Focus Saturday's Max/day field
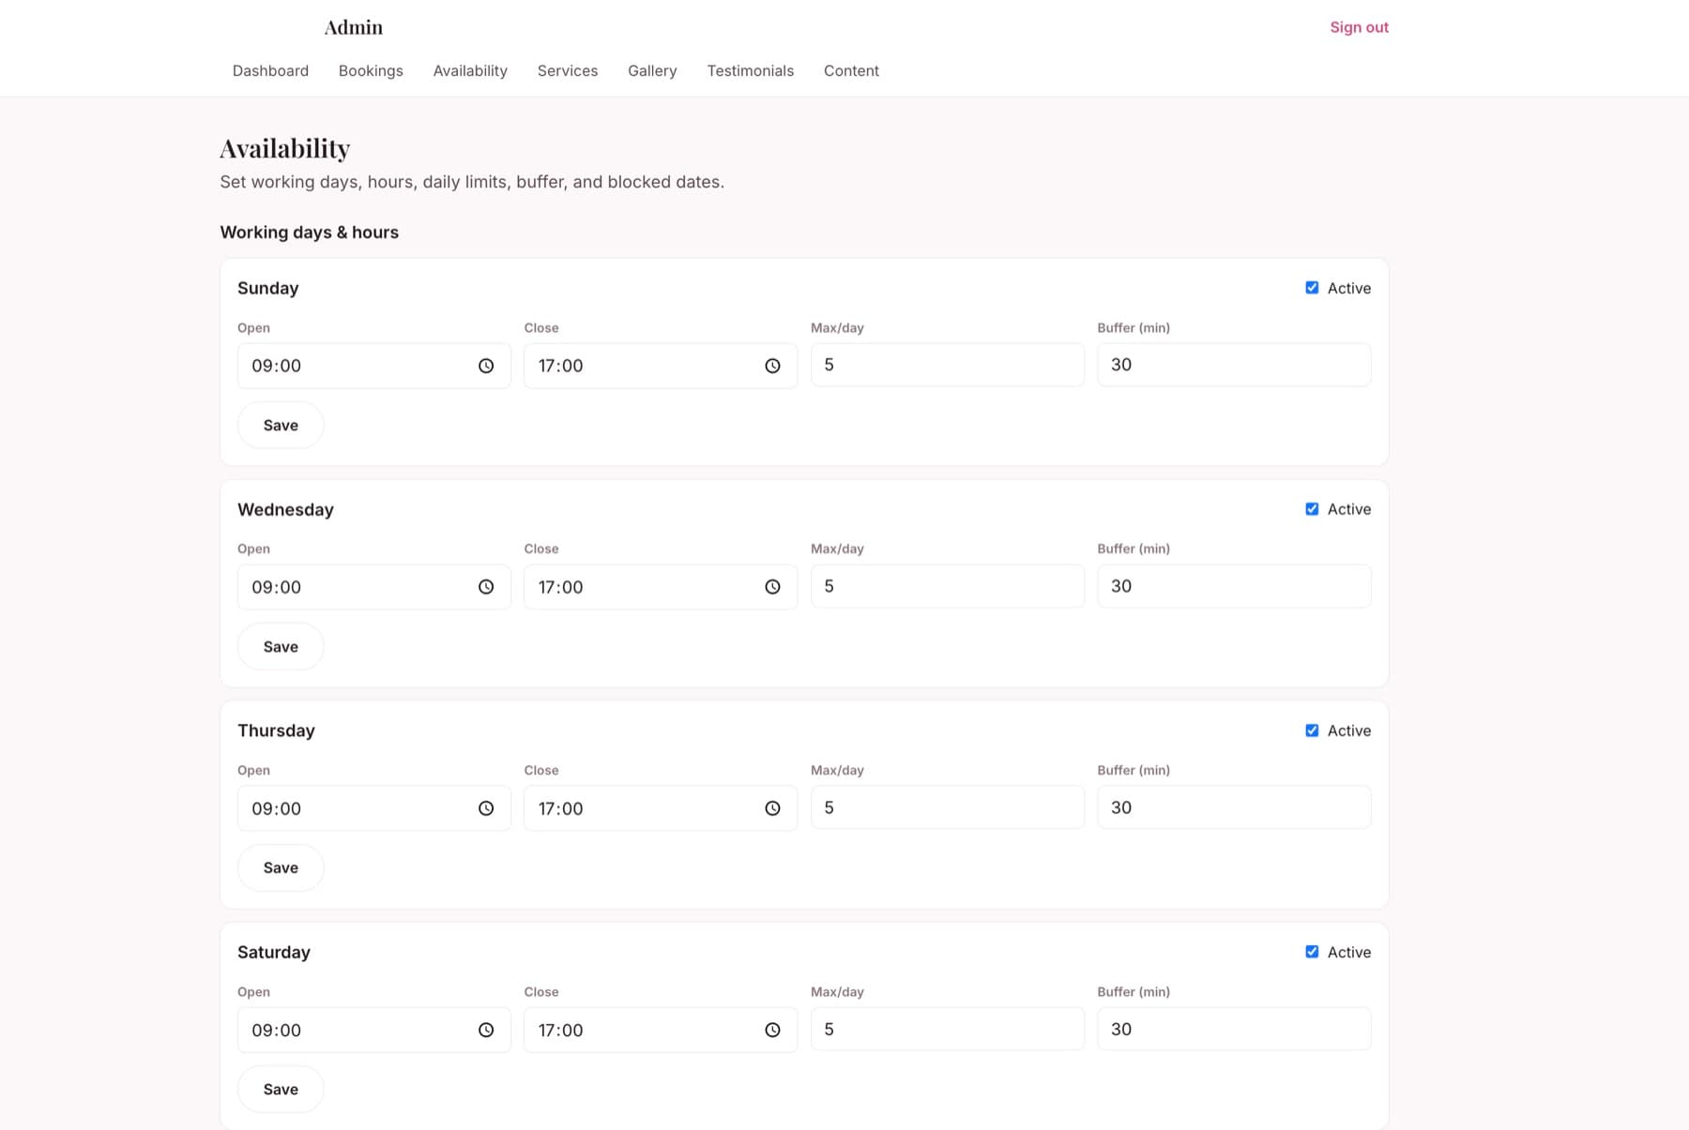Image resolution: width=1689 pixels, height=1130 pixels. 947,1029
